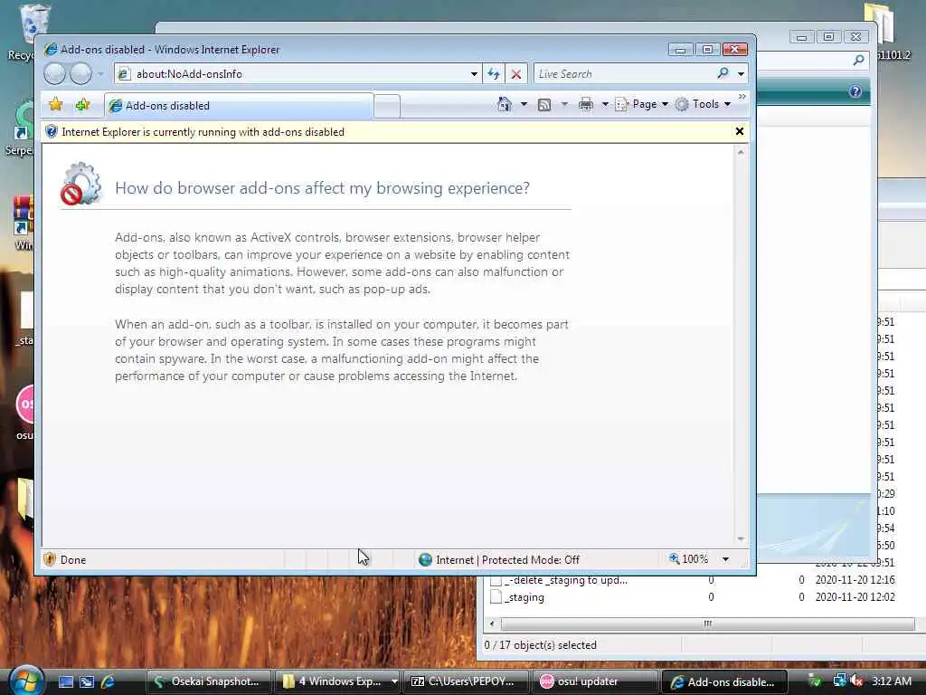The width and height of the screenshot is (926, 695).
Task: Check the _staging file checkbox in file manager
Action: point(496,597)
